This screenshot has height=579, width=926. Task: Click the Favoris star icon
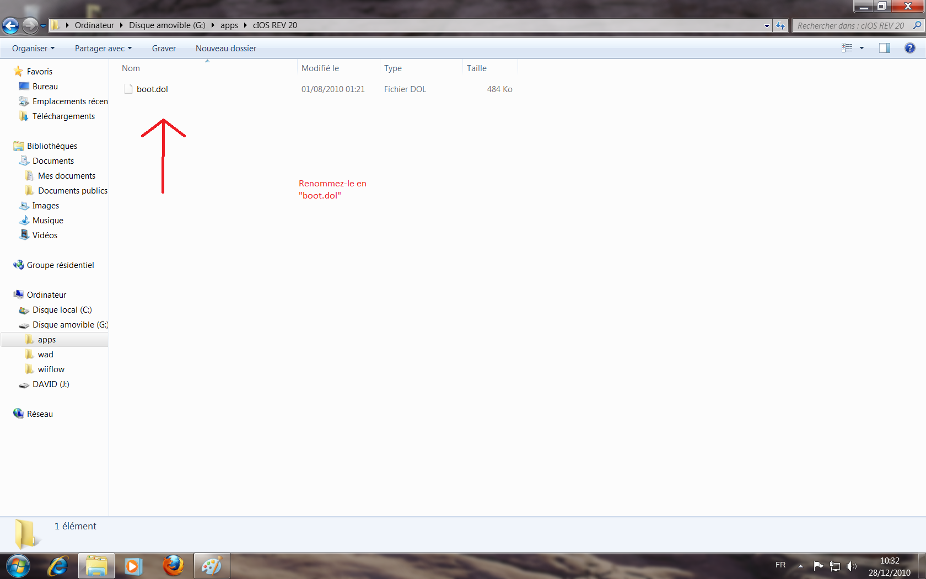(x=19, y=71)
